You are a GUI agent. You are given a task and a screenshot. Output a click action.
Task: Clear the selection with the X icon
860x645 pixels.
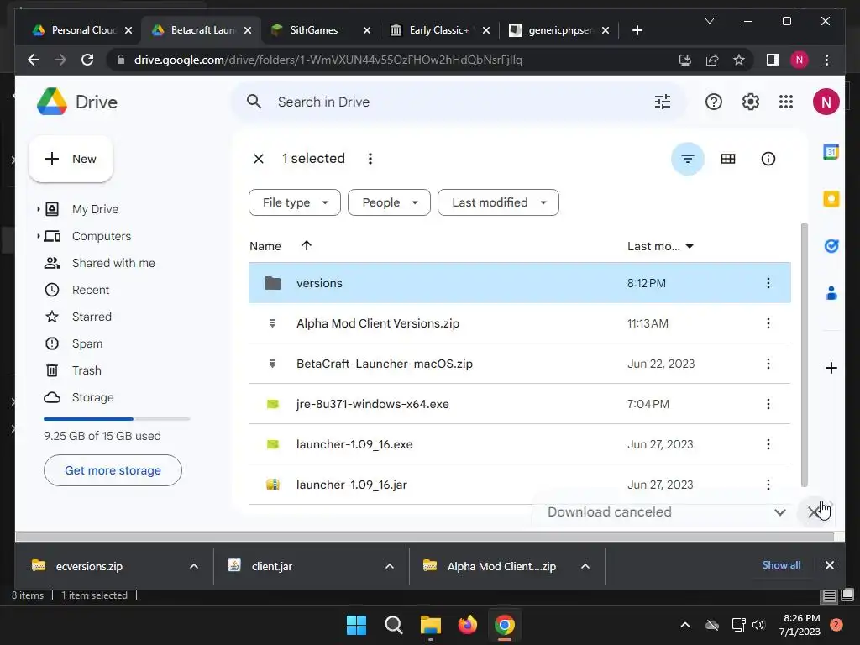259,159
